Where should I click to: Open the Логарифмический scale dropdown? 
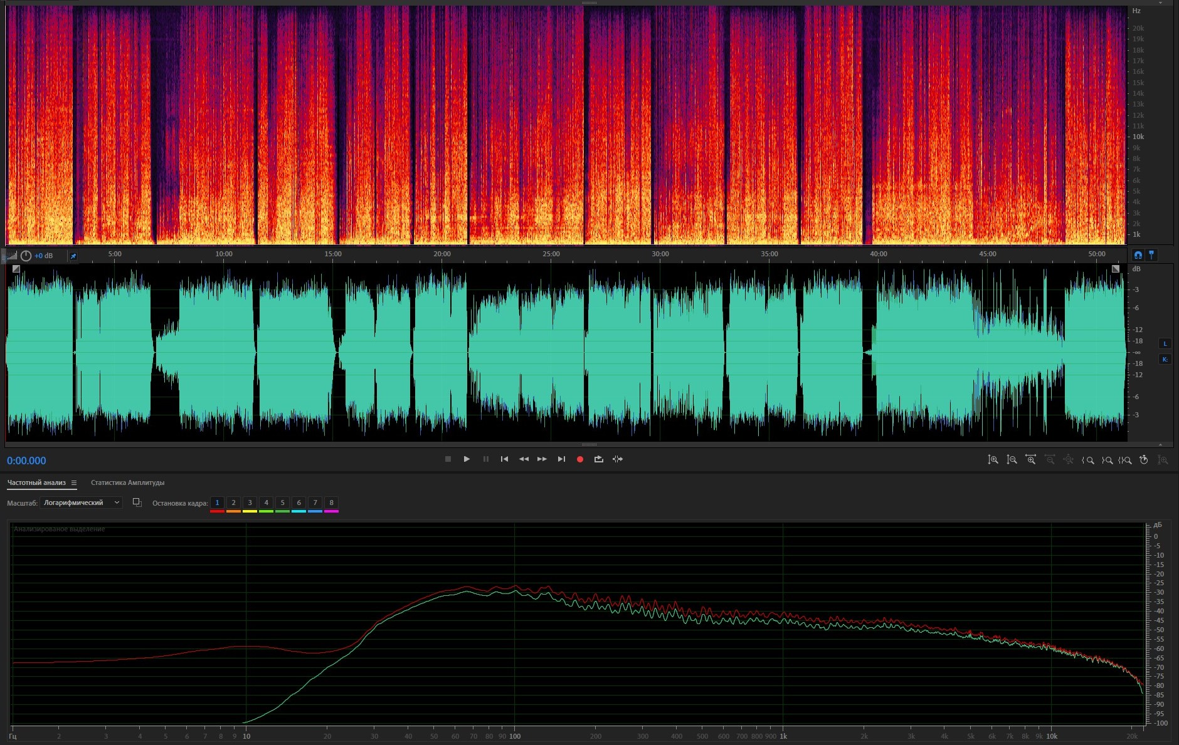coord(81,503)
